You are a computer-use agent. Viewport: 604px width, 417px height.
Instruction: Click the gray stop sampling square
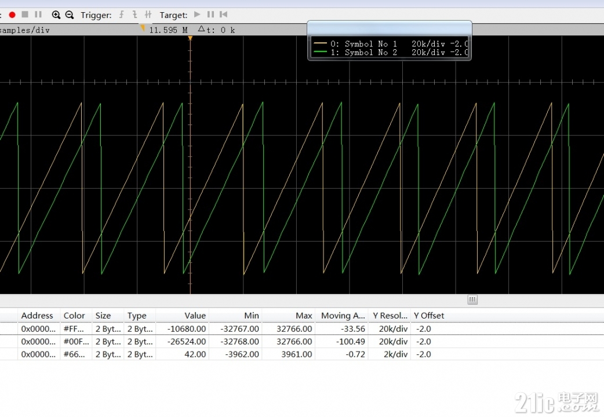(x=25, y=14)
